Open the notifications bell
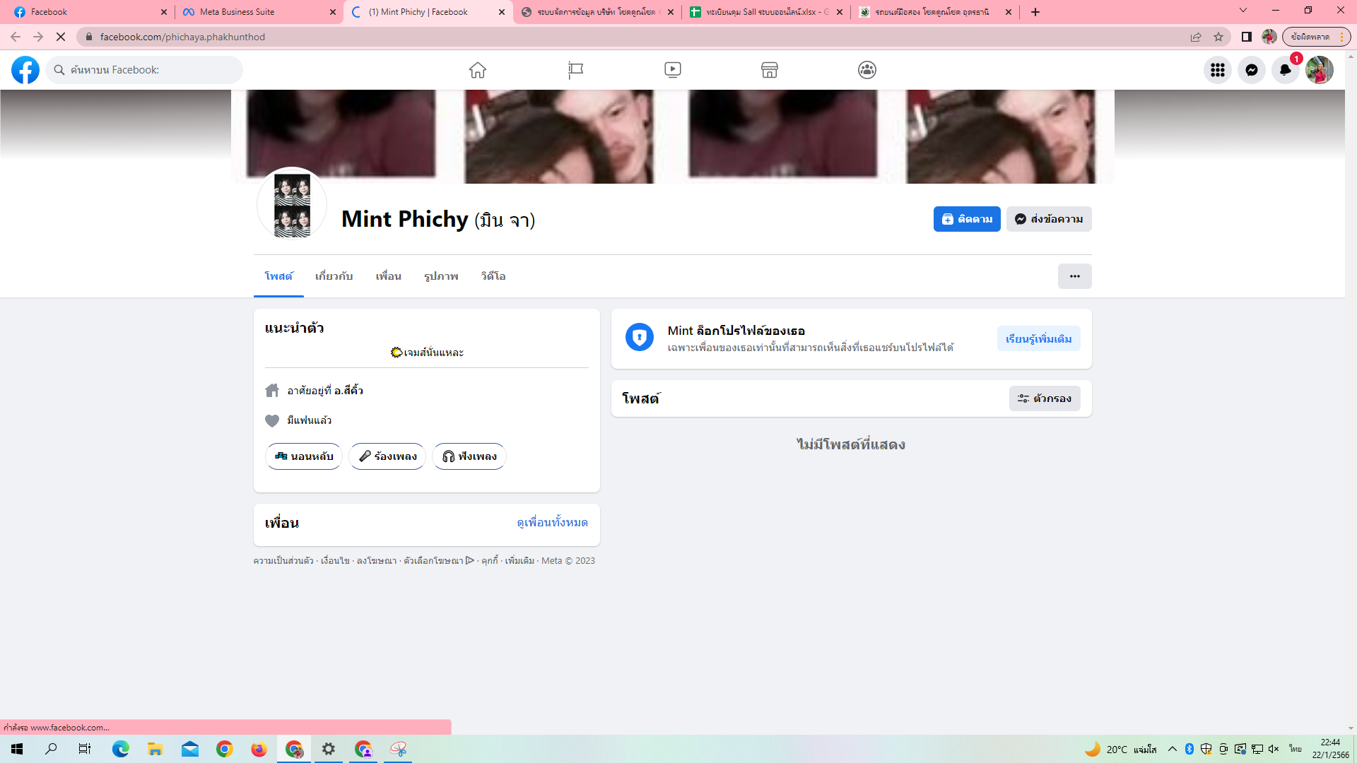1357x763 pixels. point(1285,70)
